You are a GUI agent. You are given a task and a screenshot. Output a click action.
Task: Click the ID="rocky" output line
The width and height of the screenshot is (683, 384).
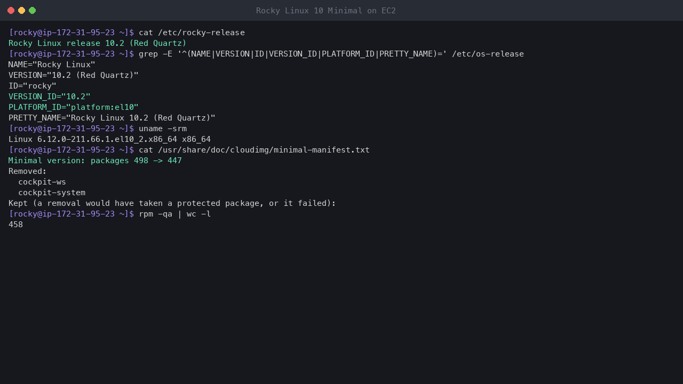click(33, 86)
